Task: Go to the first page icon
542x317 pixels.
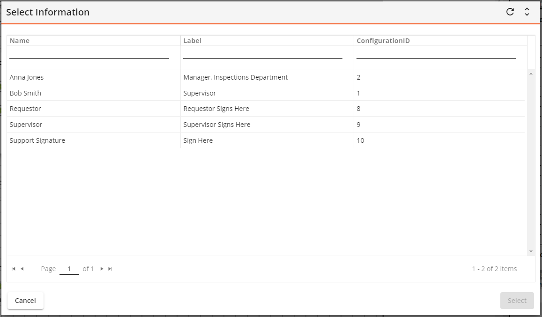Action: click(x=14, y=269)
